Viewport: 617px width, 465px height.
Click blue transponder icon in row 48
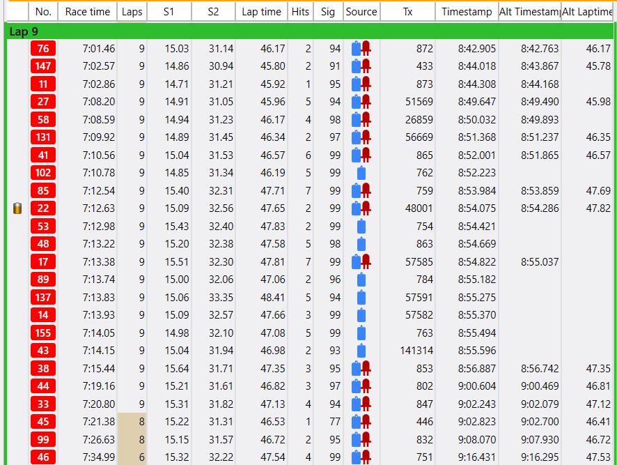tap(361, 244)
